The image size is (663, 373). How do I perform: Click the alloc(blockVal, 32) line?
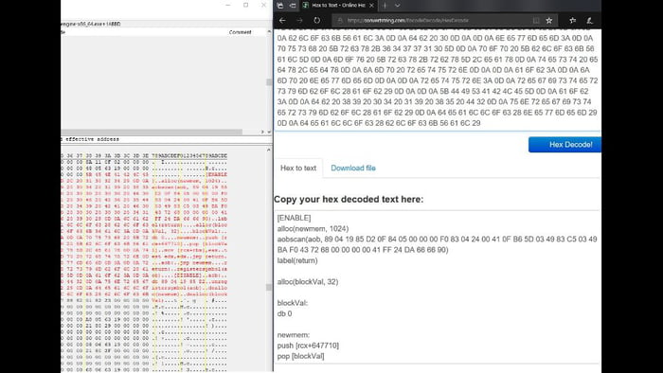point(308,282)
